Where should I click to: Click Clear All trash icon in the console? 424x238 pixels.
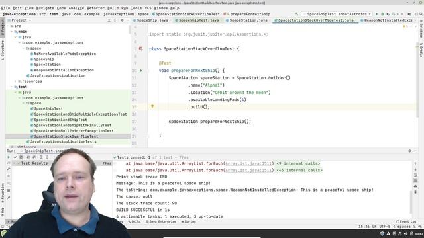415,192
